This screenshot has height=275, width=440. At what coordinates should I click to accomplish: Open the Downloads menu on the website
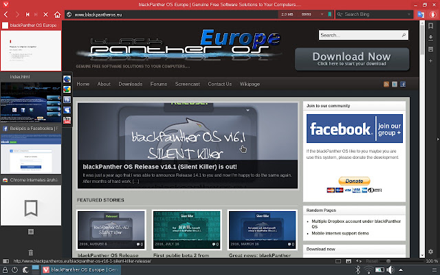[x=131, y=84]
